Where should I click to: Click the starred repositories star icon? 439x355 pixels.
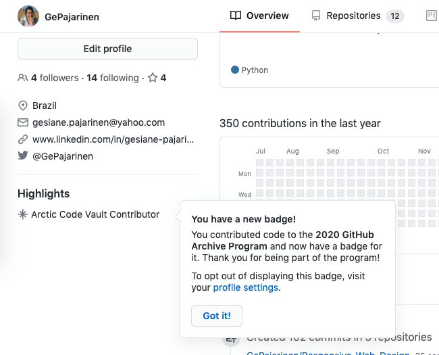point(153,77)
